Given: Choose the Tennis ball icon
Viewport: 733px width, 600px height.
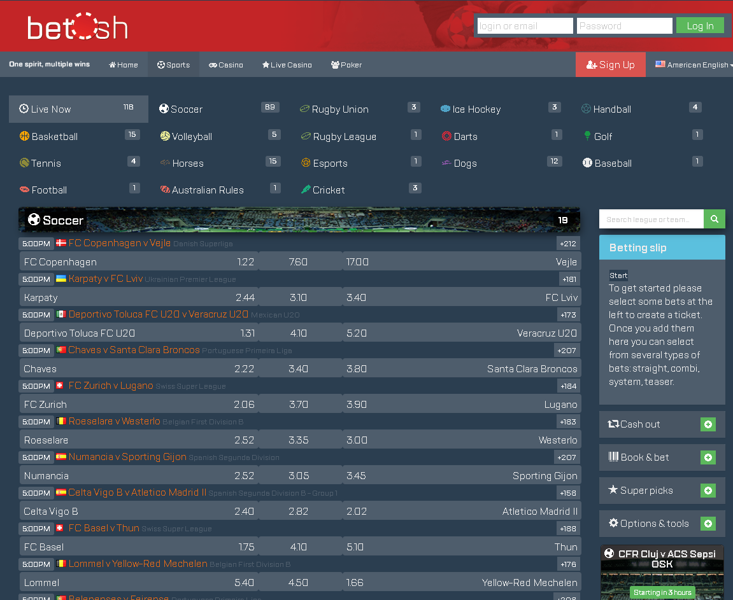Looking at the screenshot, I should tap(25, 163).
